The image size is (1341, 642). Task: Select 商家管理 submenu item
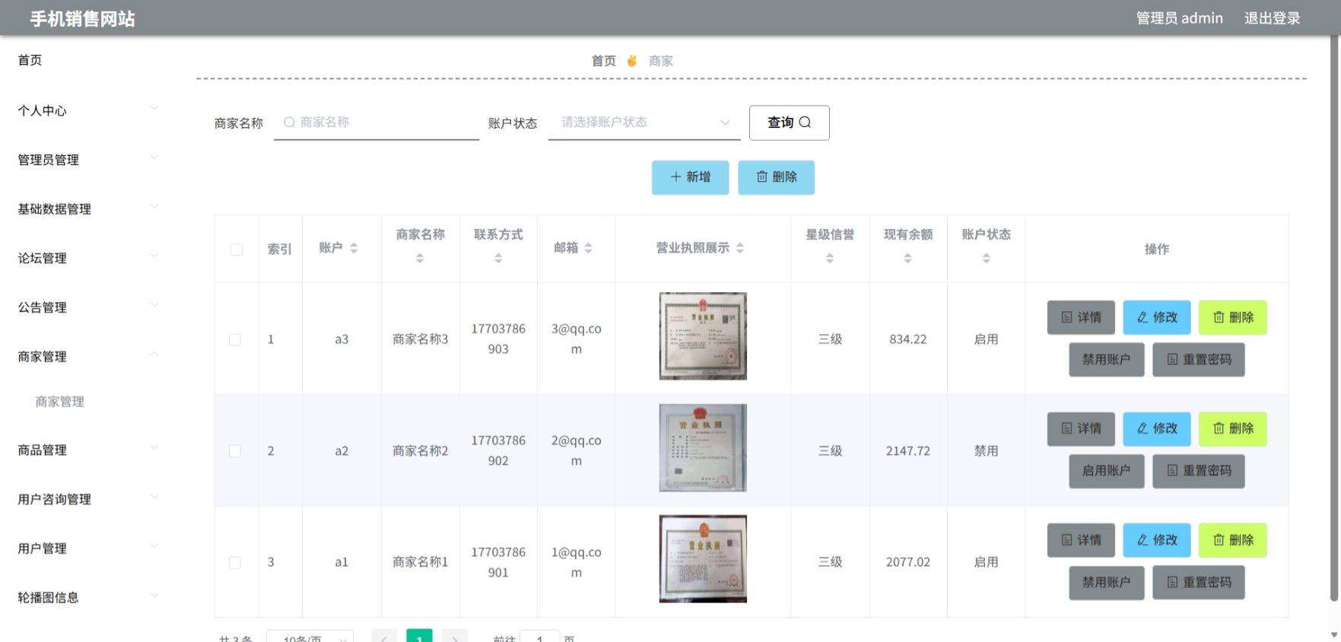tap(60, 402)
